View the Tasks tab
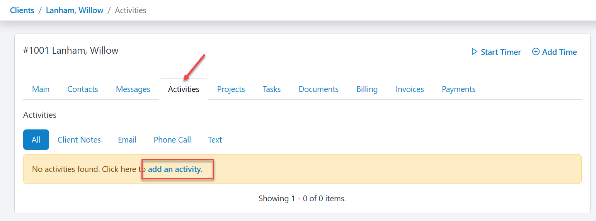 point(272,89)
